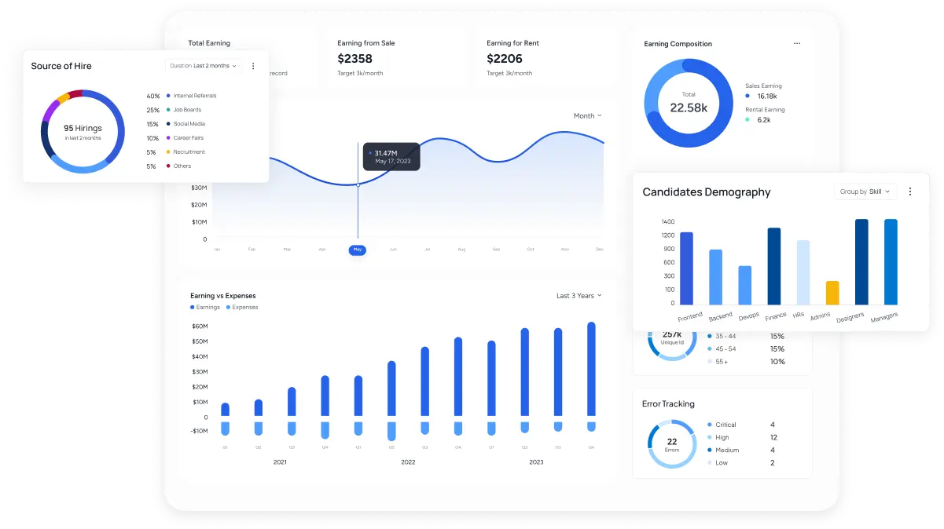Toggle the Expenses legend item
The width and height of the screenshot is (944, 529).
coord(242,308)
